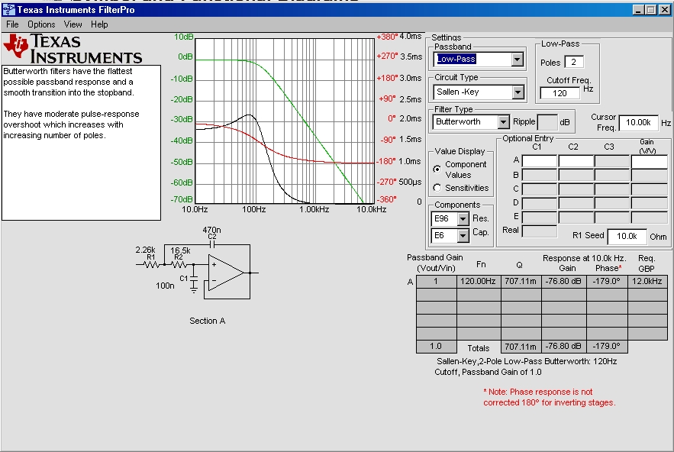
Task: Click the 12.0kHz Req. GBP cell
Action: click(647, 281)
